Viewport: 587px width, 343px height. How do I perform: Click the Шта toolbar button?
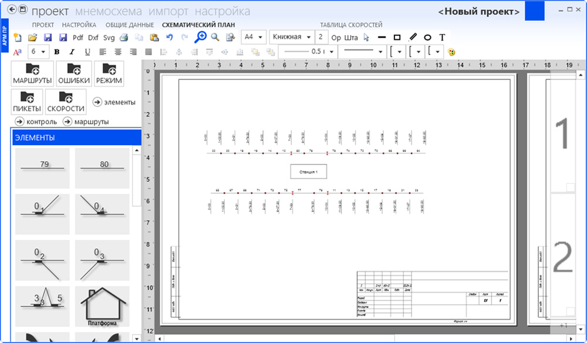[x=351, y=38]
